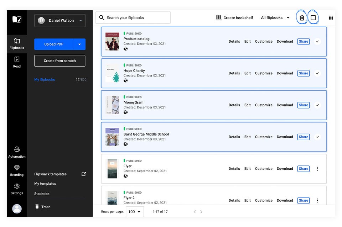Click the globe visibility icon under Product catalog
Image resolution: width=342 pixels, height=227 pixels.
coord(126,49)
